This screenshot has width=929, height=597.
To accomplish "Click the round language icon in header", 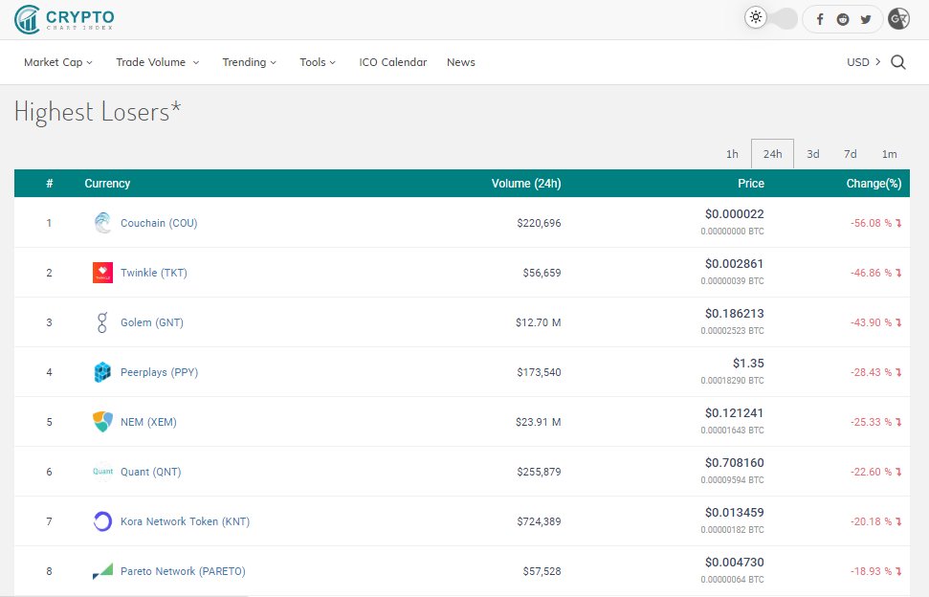I will click(898, 19).
